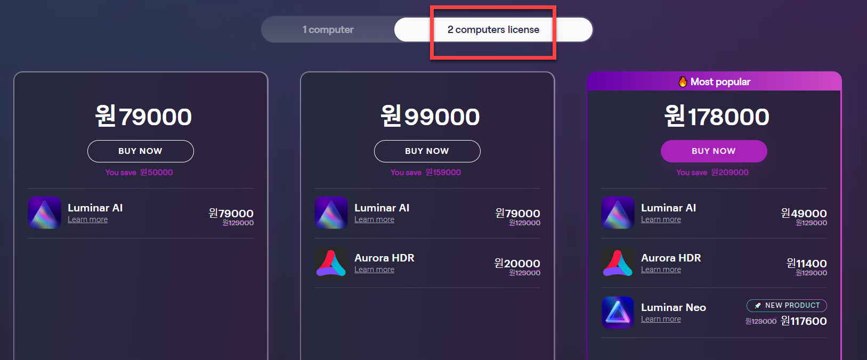
Task: Select the 2 computers license option
Action: [493, 30]
